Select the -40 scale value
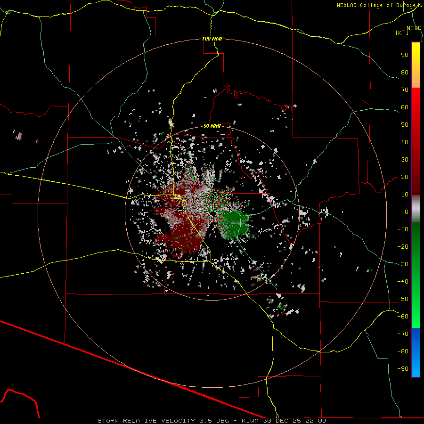The image size is (424, 424). (x=403, y=282)
